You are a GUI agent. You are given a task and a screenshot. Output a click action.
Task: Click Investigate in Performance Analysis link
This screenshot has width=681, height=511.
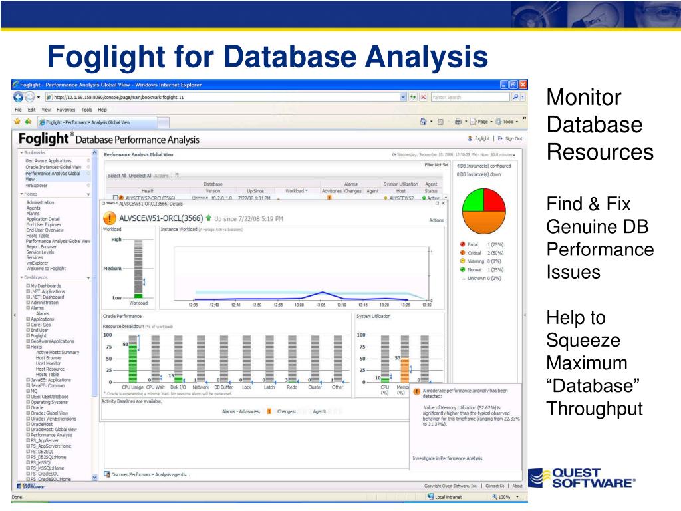448,458
